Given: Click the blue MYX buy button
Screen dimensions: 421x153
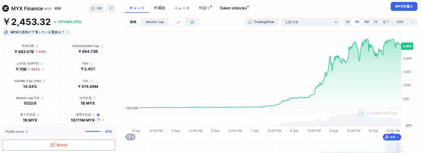Looking at the screenshot, I should pos(404,7).
